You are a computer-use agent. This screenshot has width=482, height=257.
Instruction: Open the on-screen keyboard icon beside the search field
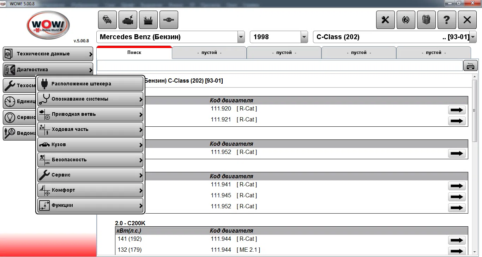click(x=470, y=65)
